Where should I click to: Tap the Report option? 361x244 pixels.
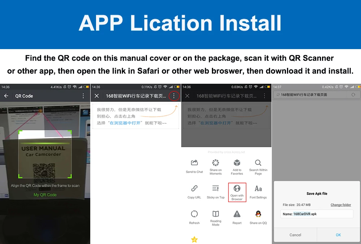pyautogui.click(x=237, y=217)
